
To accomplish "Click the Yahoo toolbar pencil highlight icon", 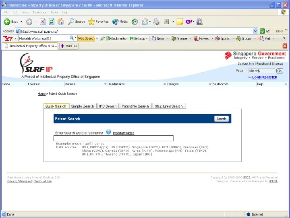I will 102,38.
